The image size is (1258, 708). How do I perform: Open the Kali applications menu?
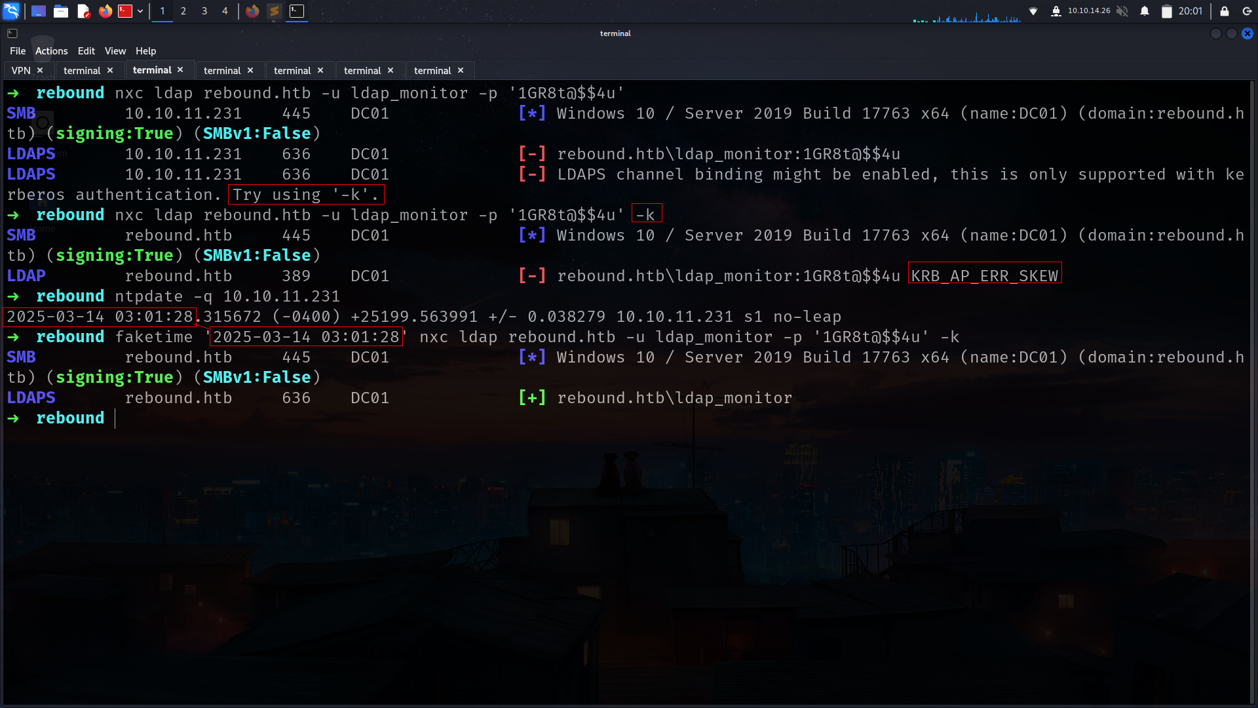pyautogui.click(x=11, y=10)
